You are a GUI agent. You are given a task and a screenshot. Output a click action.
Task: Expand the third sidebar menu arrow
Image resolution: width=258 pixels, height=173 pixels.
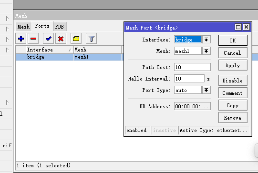[x=7, y=40]
